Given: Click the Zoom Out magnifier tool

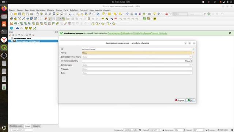Looking at the screenshot, I should (50, 14).
